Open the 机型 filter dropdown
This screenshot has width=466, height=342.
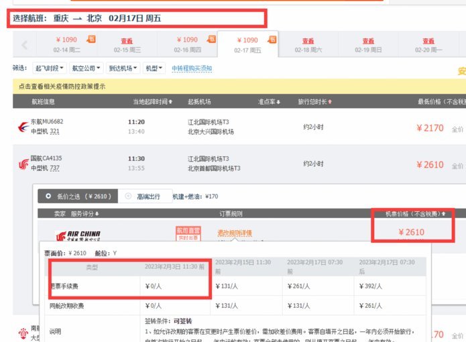[154, 68]
